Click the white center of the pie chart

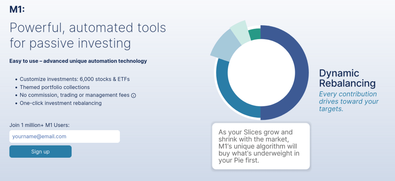tap(261, 73)
